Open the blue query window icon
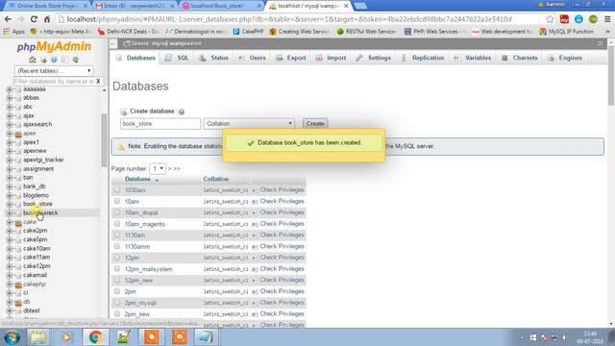This screenshot has width=615, height=346. pyautogui.click(x=54, y=60)
